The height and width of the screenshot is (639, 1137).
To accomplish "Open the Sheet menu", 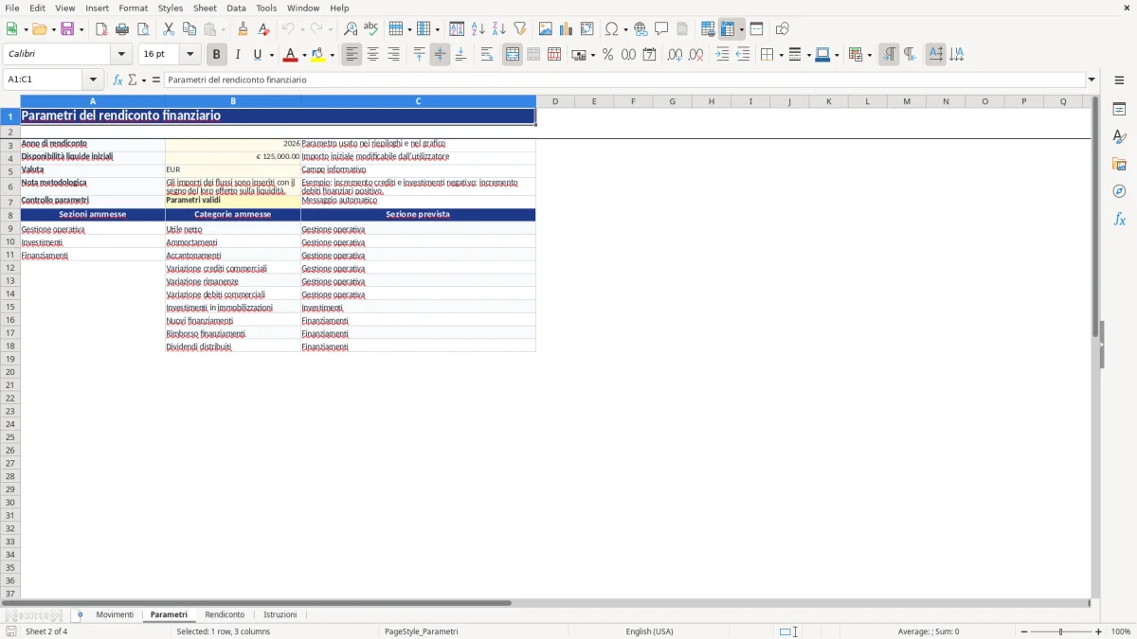I will tap(205, 8).
